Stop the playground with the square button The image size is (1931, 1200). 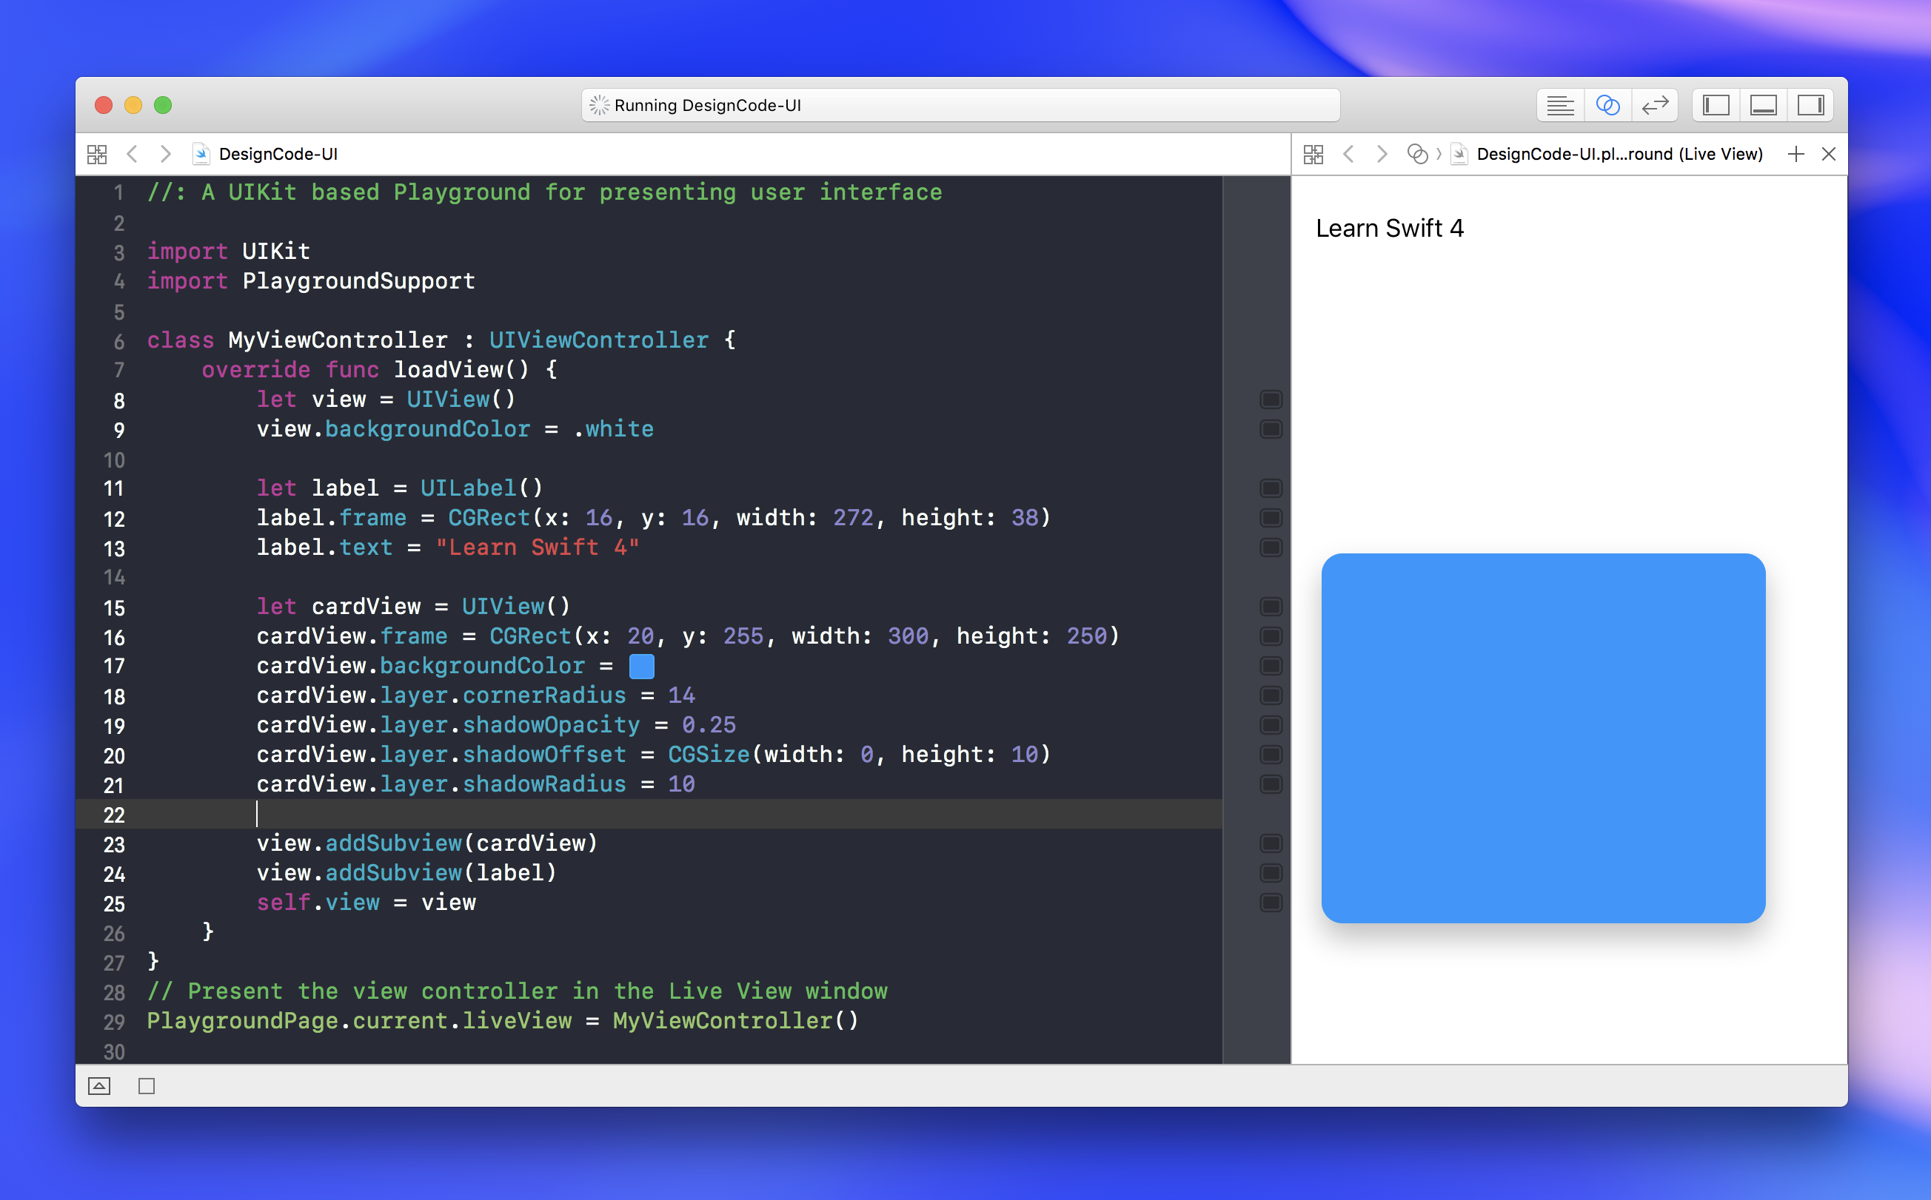point(147,1086)
